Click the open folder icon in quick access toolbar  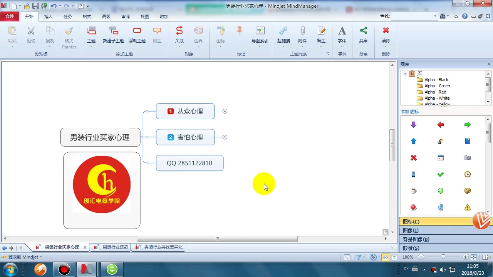pos(27,6)
